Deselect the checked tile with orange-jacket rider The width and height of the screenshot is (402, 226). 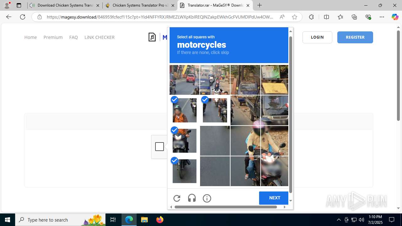pos(184,110)
